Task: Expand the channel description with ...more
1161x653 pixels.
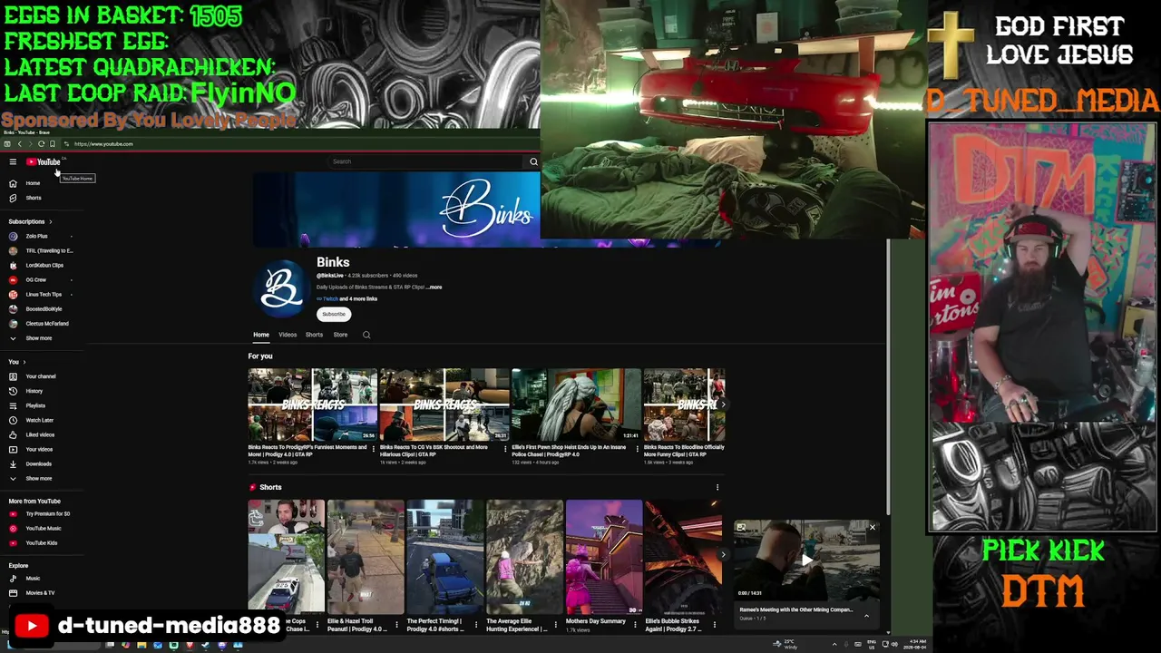Action: [x=434, y=287]
